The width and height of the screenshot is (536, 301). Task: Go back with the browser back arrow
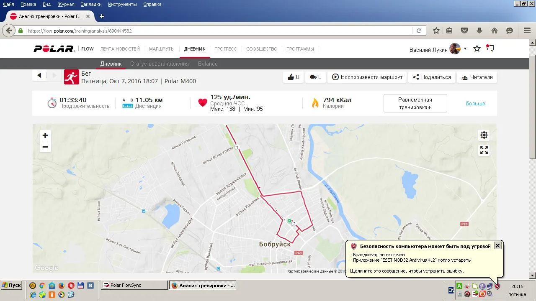pyautogui.click(x=9, y=31)
